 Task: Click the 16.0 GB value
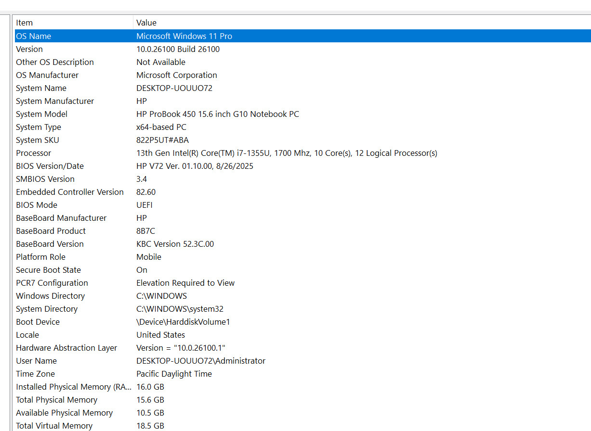point(150,387)
